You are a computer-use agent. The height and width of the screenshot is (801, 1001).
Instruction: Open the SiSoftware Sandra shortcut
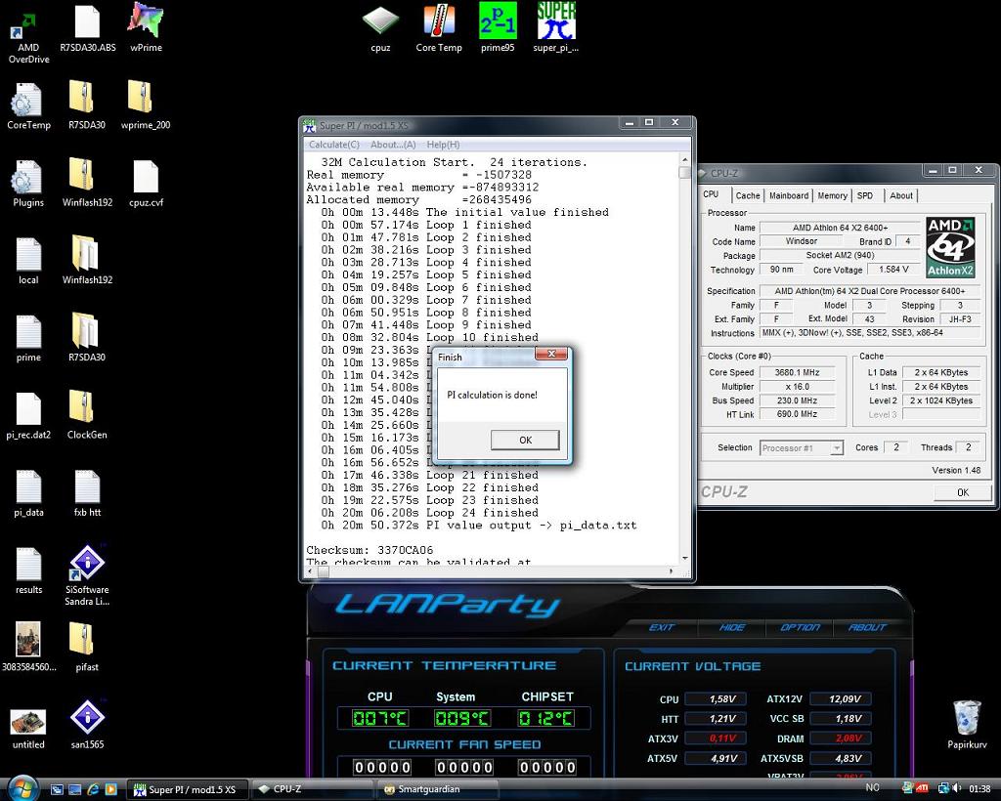tap(87, 575)
